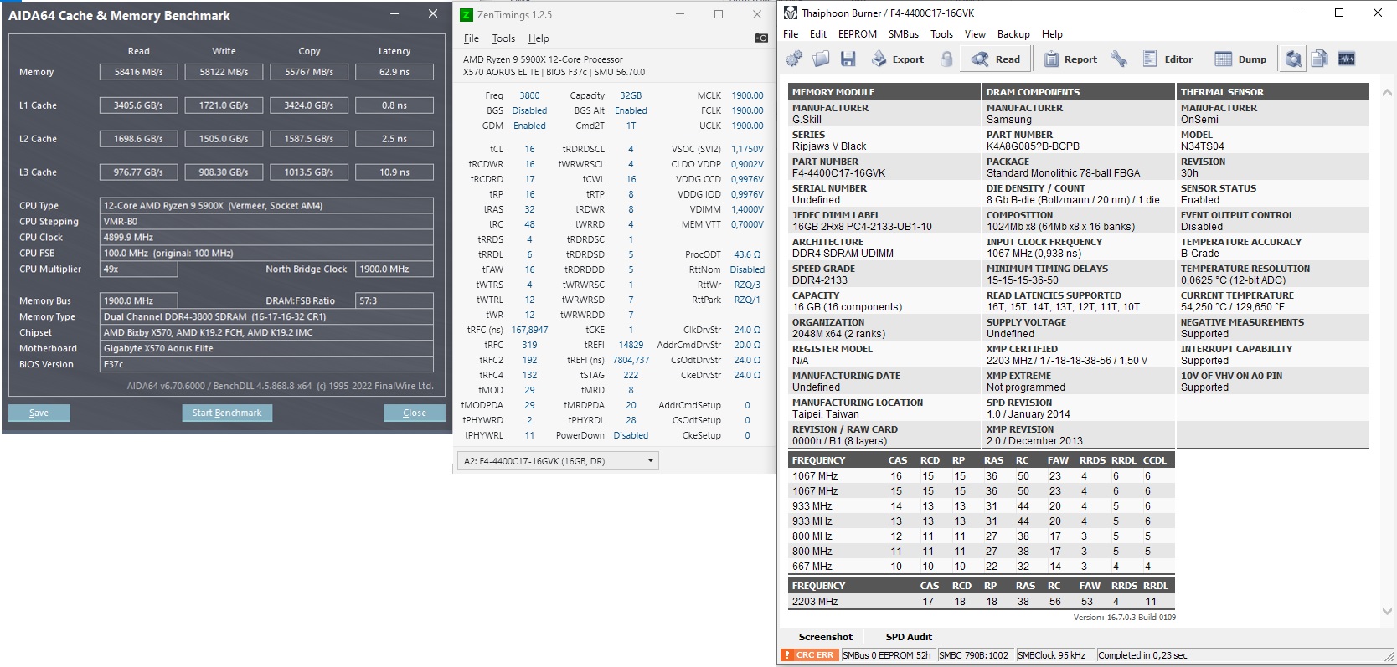Click the L1 Cache Read value 3405.6 GB/s

click(139, 105)
